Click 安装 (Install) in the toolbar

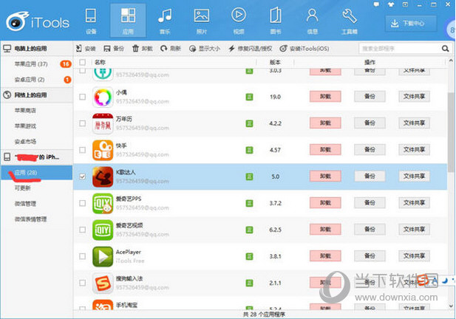86,49
